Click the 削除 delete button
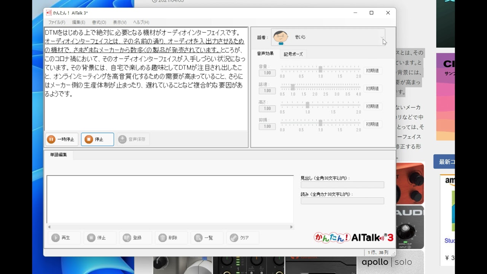Image resolution: width=487 pixels, height=274 pixels. [x=171, y=238]
